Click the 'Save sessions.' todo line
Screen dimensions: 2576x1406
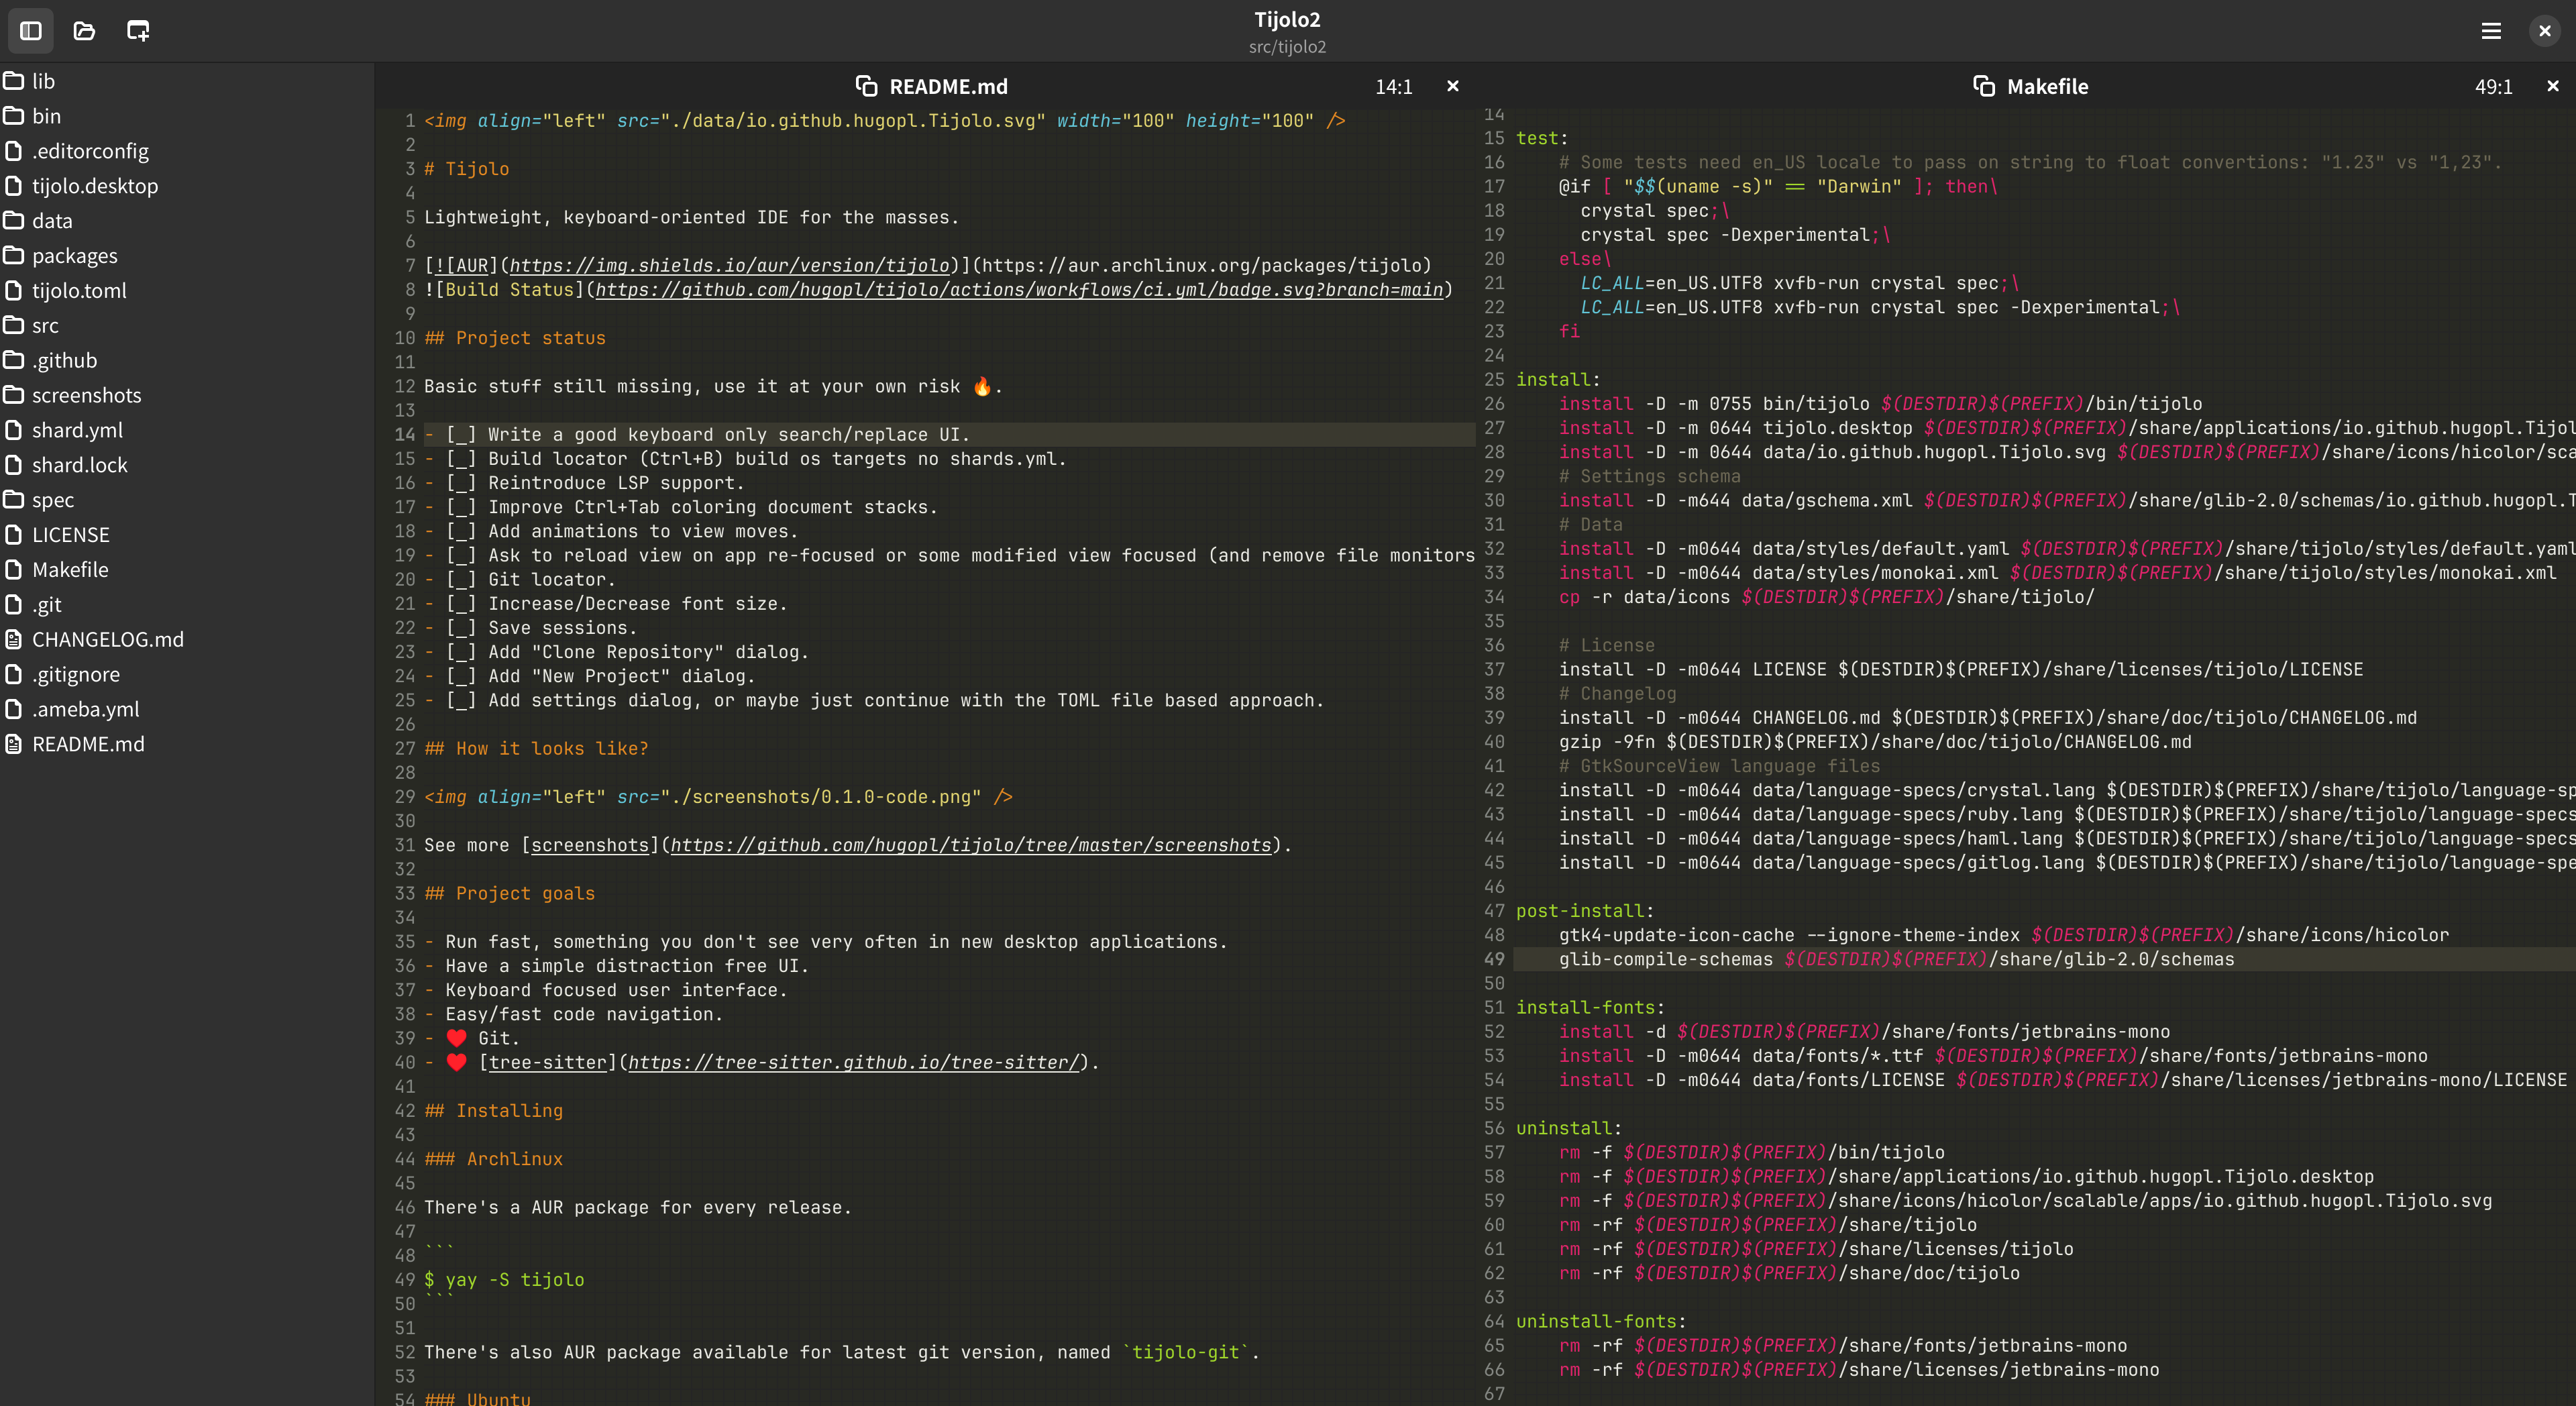[530, 628]
